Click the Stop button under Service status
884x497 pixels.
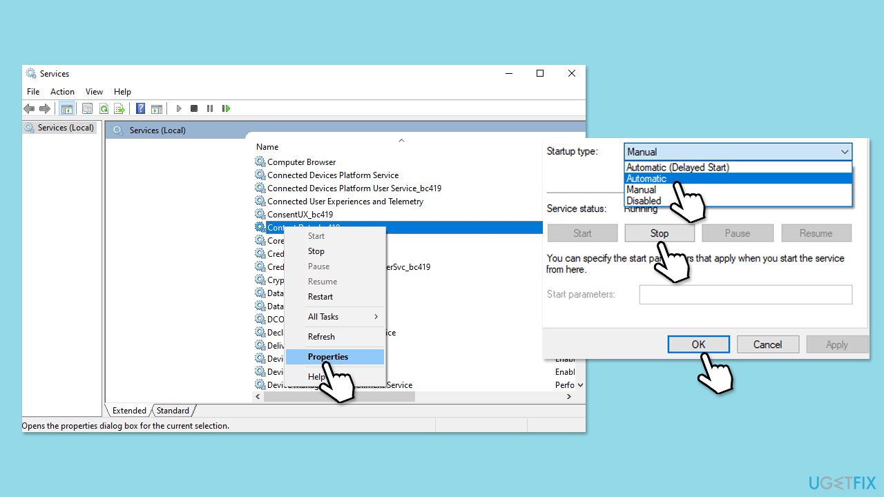660,233
